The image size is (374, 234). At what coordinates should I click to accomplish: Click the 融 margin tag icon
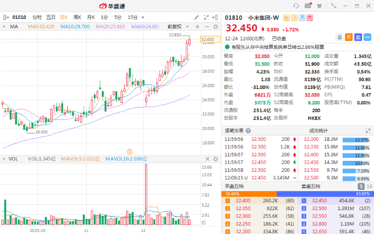coord(286,18)
